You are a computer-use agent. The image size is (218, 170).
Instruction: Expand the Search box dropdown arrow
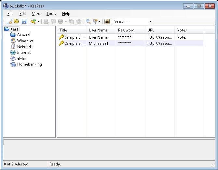point(150,22)
